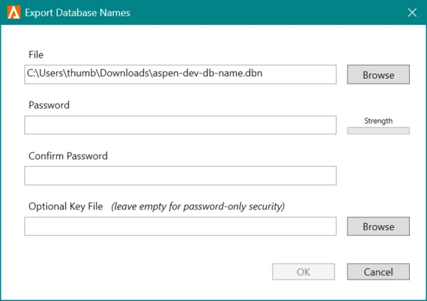Click the Optional Key File input field
The height and width of the screenshot is (301, 427).
180,226
